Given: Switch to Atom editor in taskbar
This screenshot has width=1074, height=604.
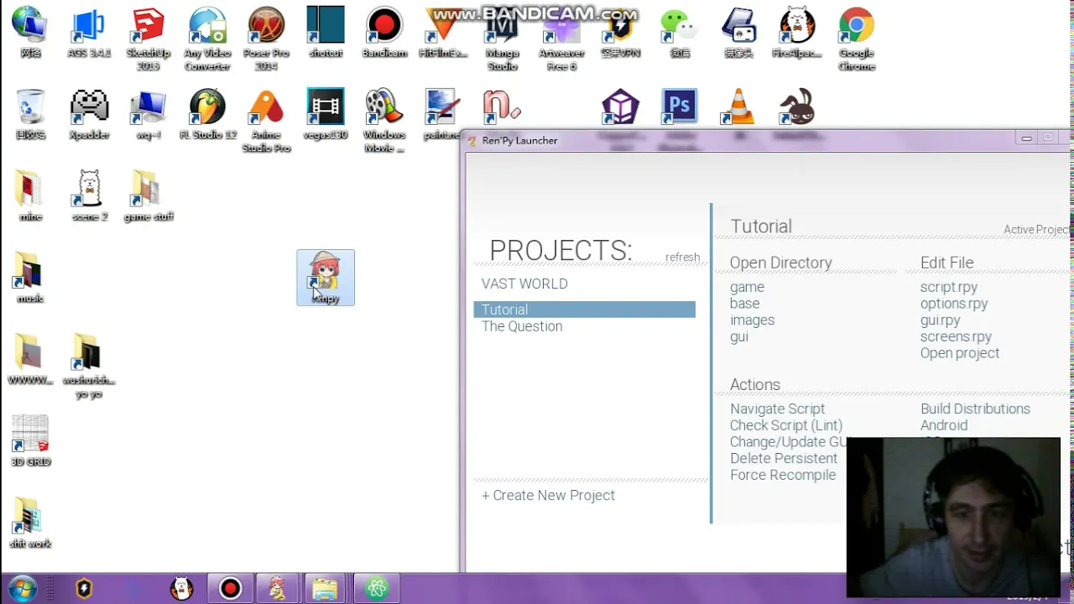Looking at the screenshot, I should tap(376, 589).
